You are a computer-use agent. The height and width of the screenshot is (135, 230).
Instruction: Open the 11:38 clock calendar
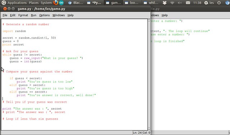(197, 3)
